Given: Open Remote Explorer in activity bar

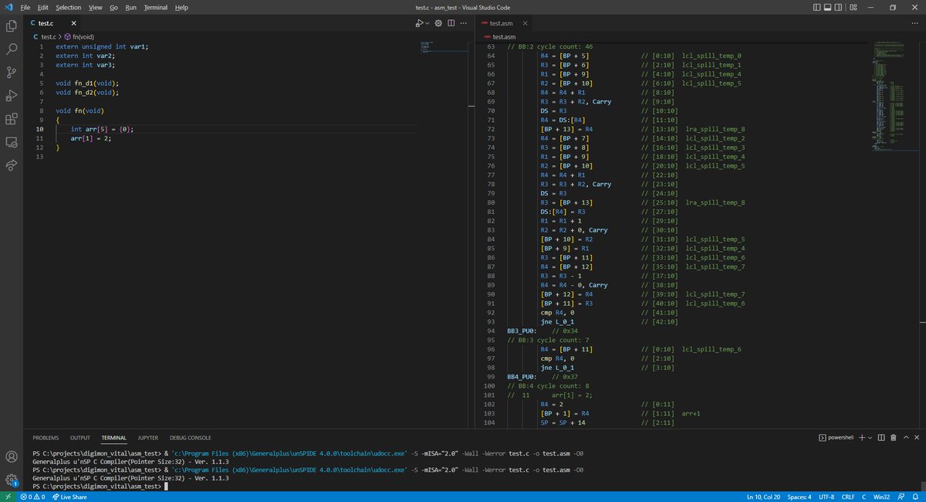Looking at the screenshot, I should click(x=12, y=142).
